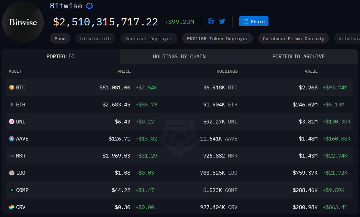Click the COMP token icon
Image resolution: width=360 pixels, height=217 pixels.
point(11,190)
